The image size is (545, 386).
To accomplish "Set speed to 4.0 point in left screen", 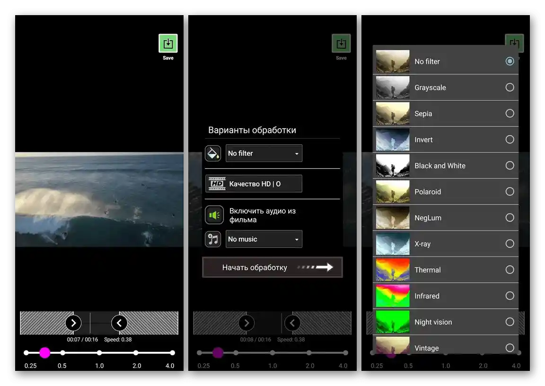I will [x=172, y=352].
